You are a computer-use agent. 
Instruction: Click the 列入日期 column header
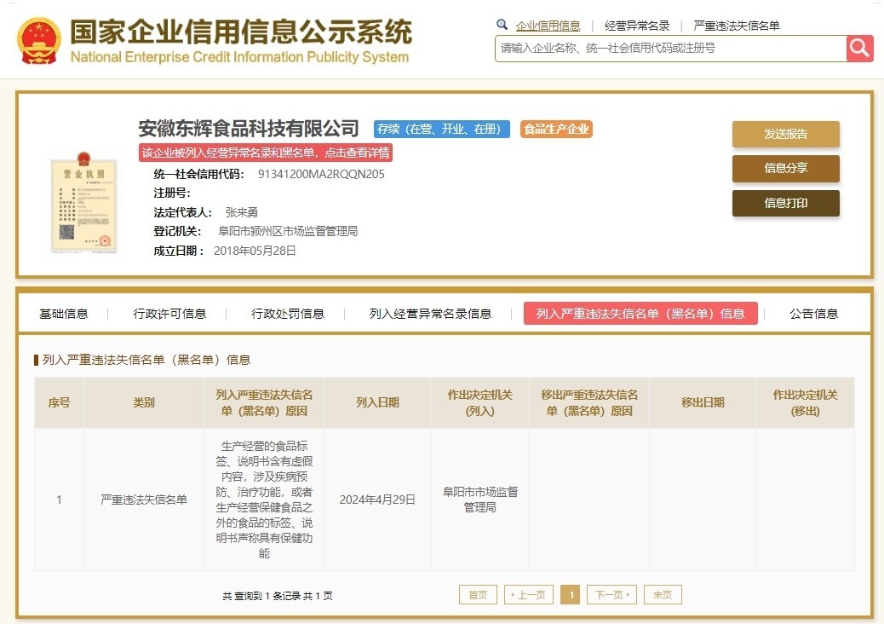tap(377, 402)
